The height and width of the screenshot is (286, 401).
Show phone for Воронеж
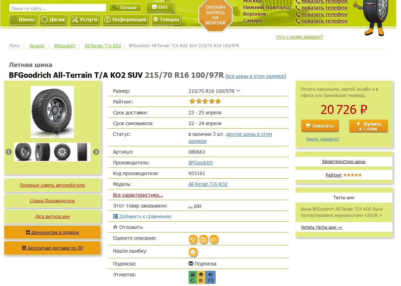point(324,14)
